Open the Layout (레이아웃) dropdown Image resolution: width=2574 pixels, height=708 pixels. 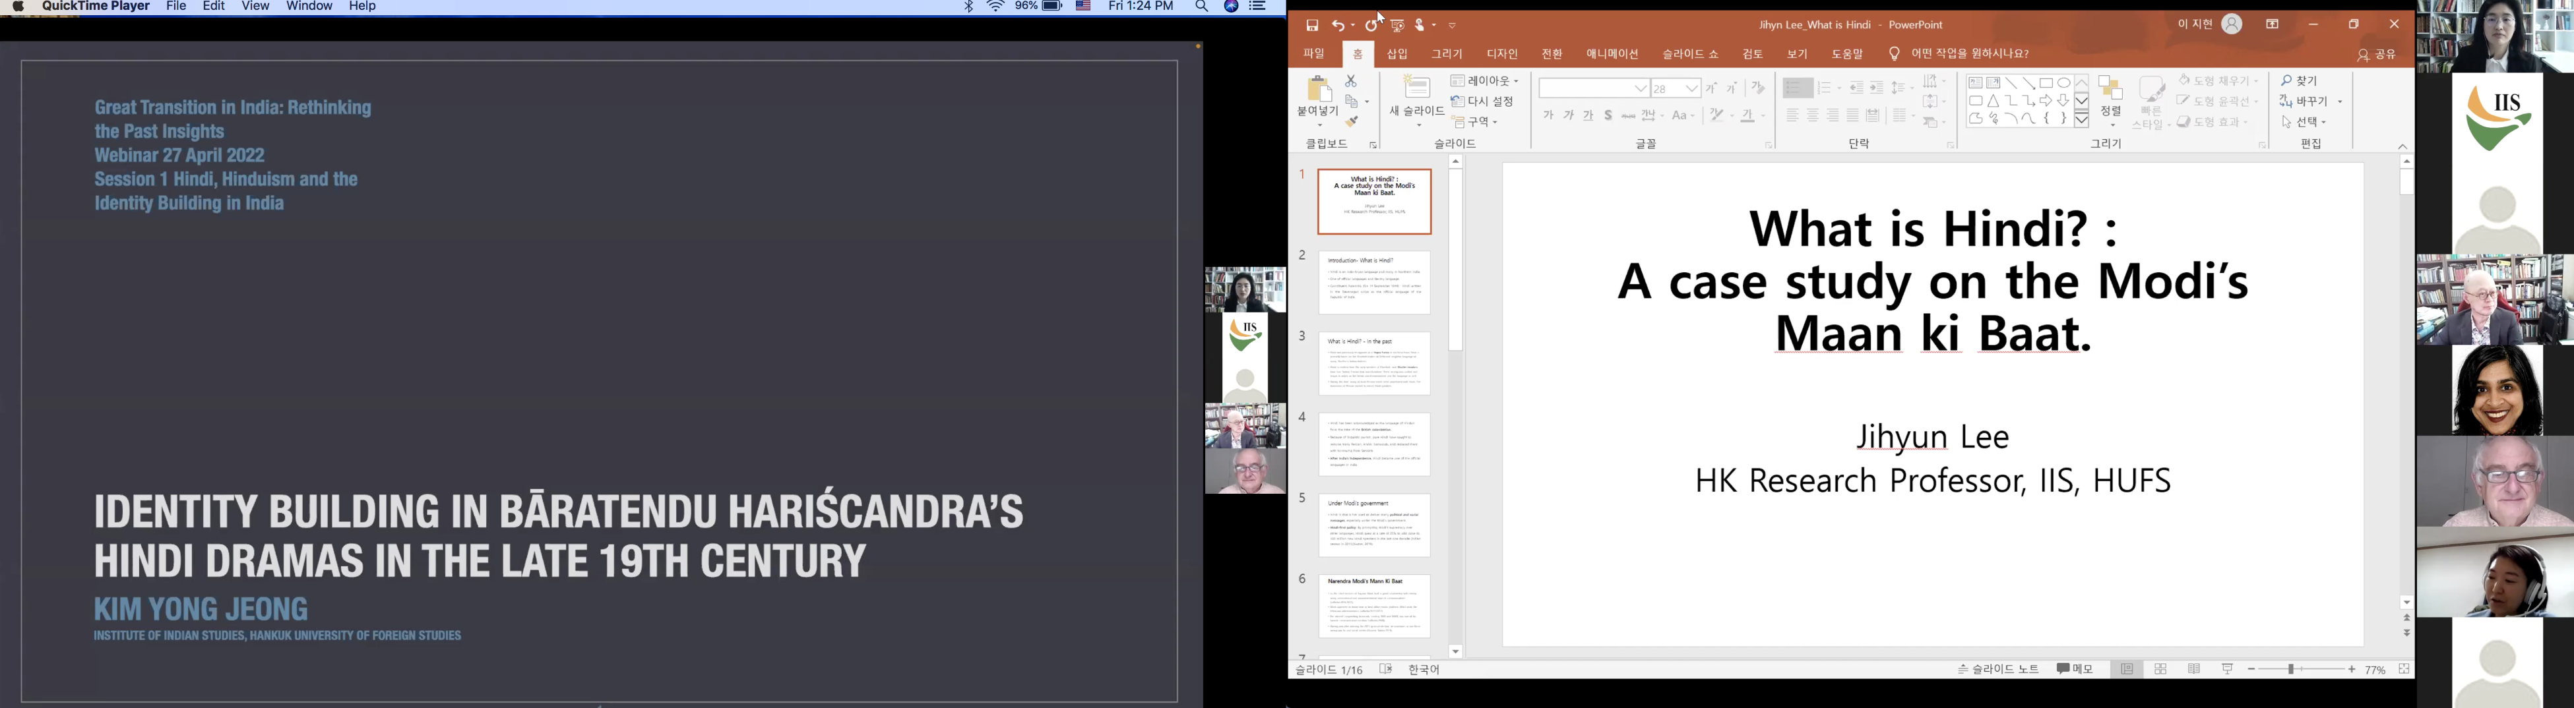[1485, 81]
